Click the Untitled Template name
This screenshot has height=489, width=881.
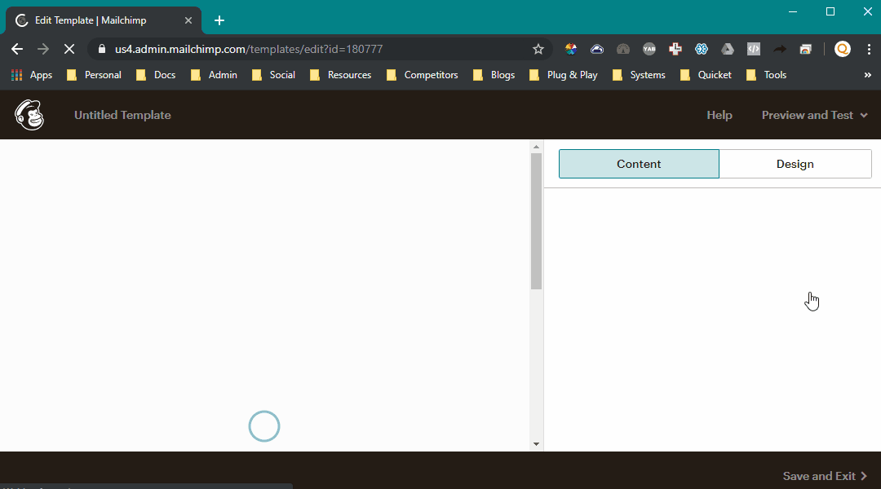coord(122,115)
